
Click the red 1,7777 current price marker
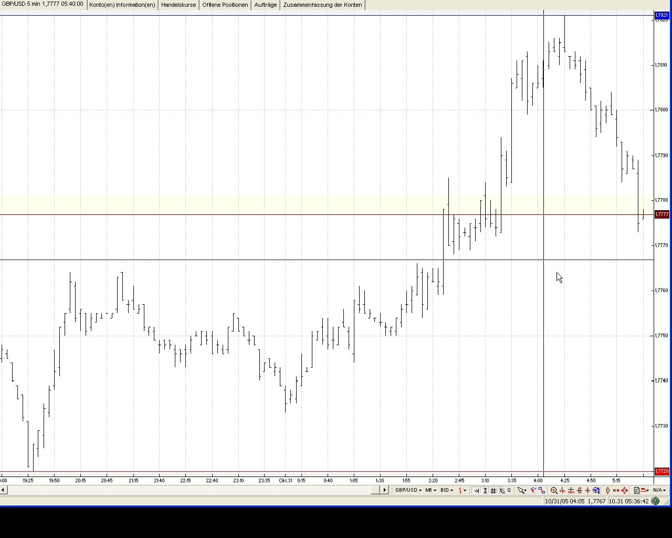[662, 214]
